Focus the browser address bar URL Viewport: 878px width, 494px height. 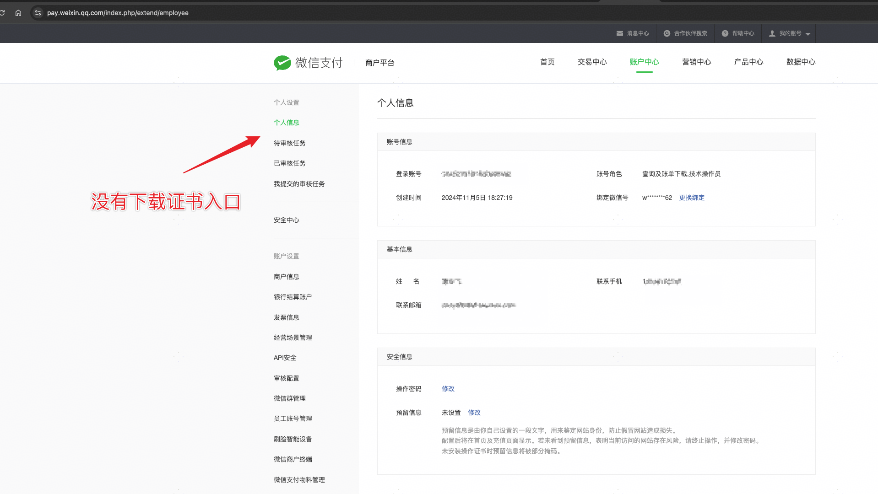coord(118,13)
